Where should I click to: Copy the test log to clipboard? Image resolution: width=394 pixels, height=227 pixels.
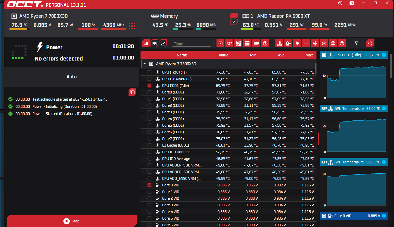coord(132,92)
